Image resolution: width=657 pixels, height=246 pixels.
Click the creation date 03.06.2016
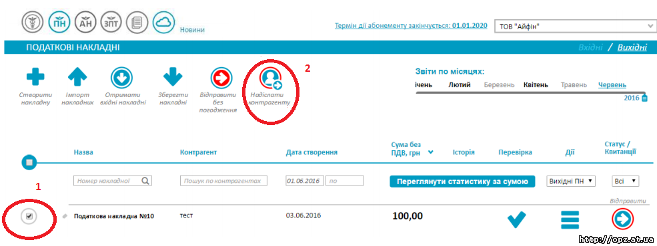pos(303,215)
